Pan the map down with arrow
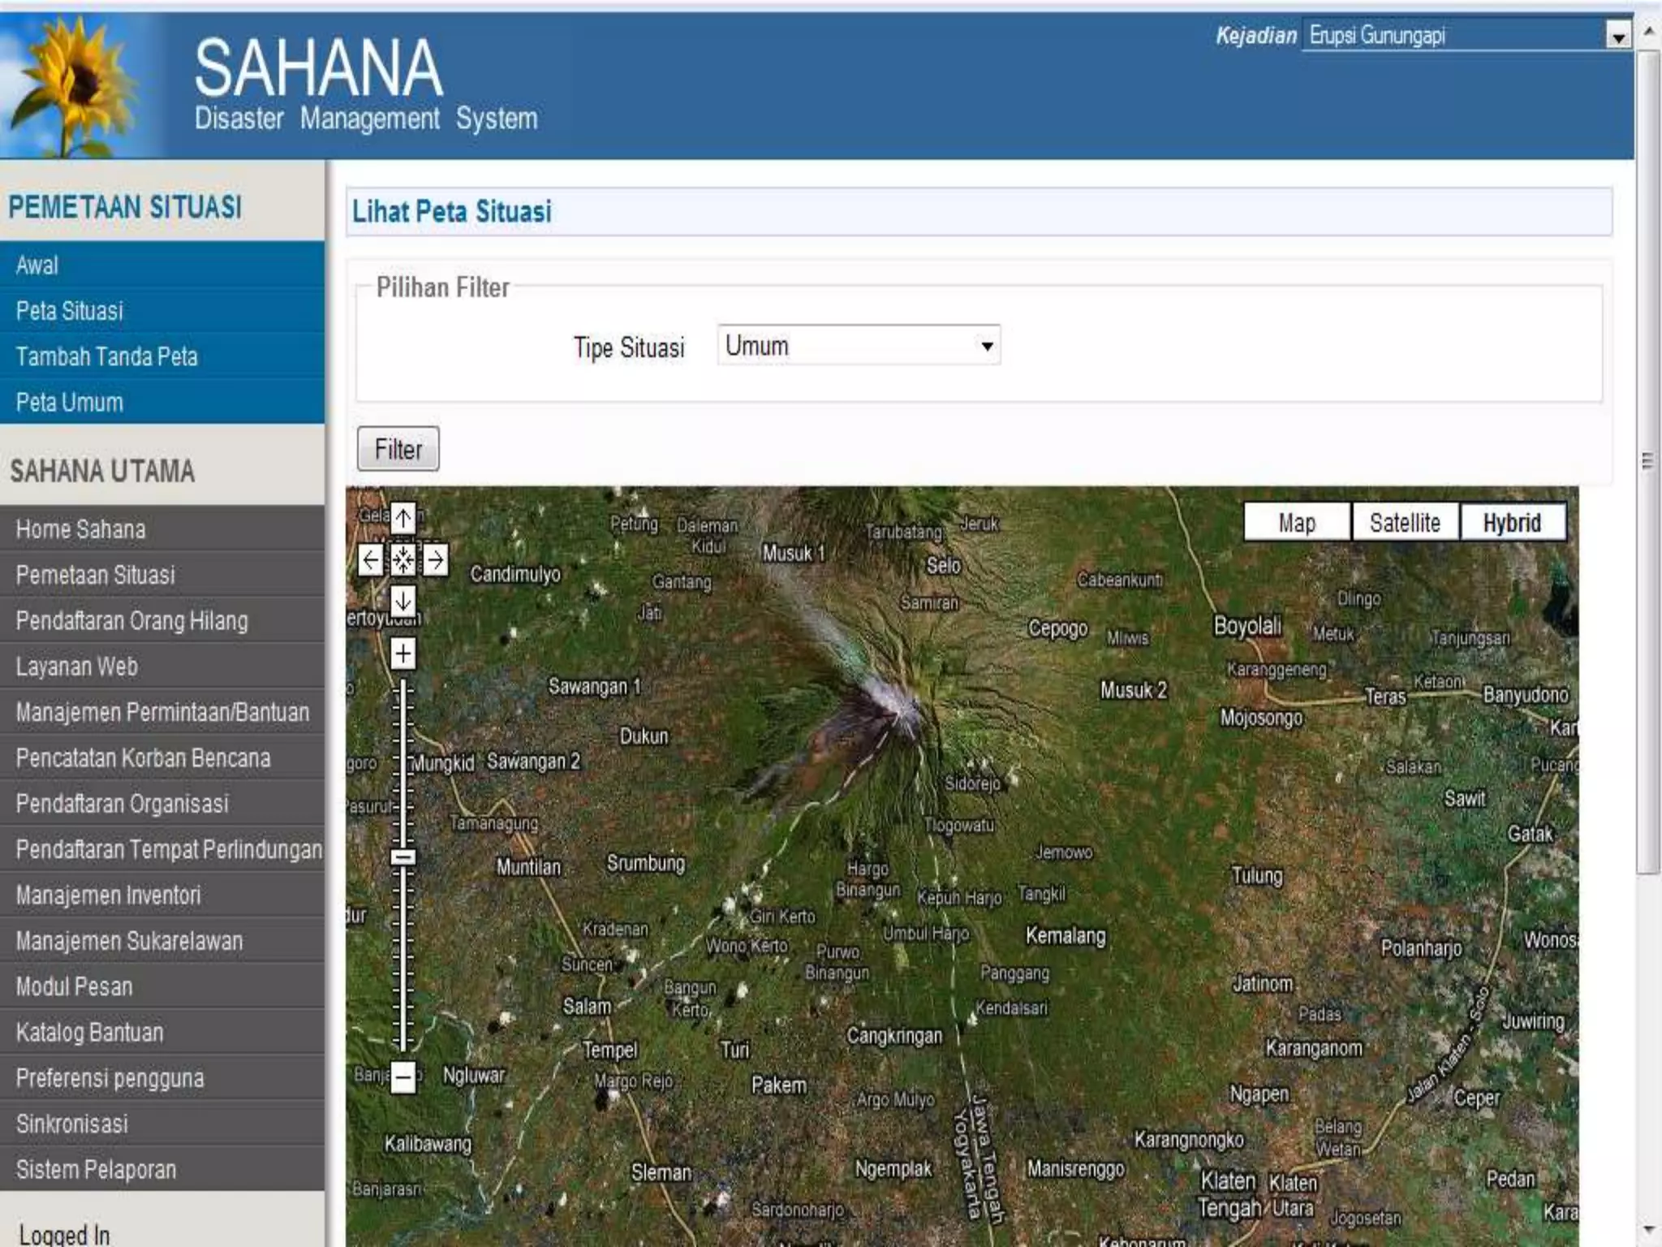This screenshot has height=1247, width=1662. (403, 602)
